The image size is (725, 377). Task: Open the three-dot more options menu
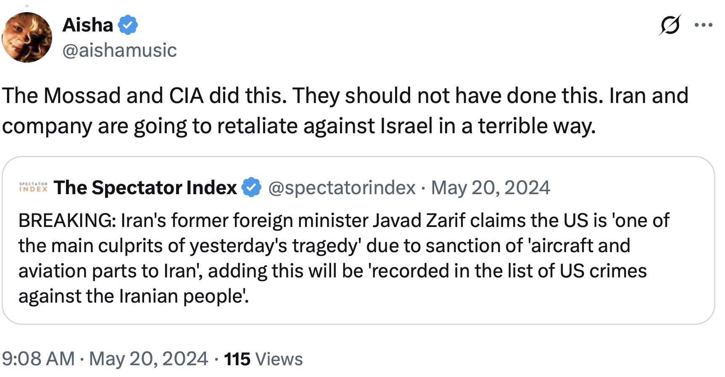(704, 25)
